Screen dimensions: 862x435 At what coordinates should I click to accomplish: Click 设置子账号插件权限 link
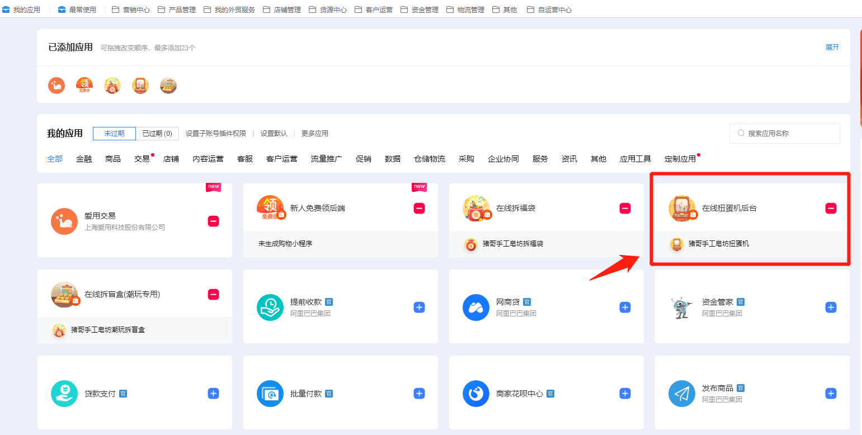pyautogui.click(x=216, y=133)
